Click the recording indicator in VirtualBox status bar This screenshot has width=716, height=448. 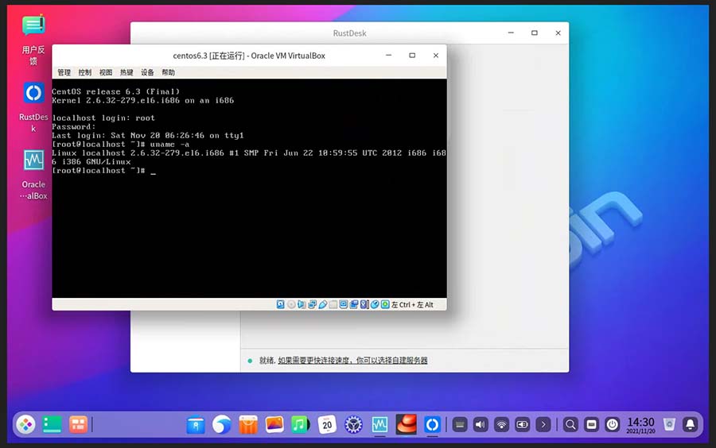[354, 304]
